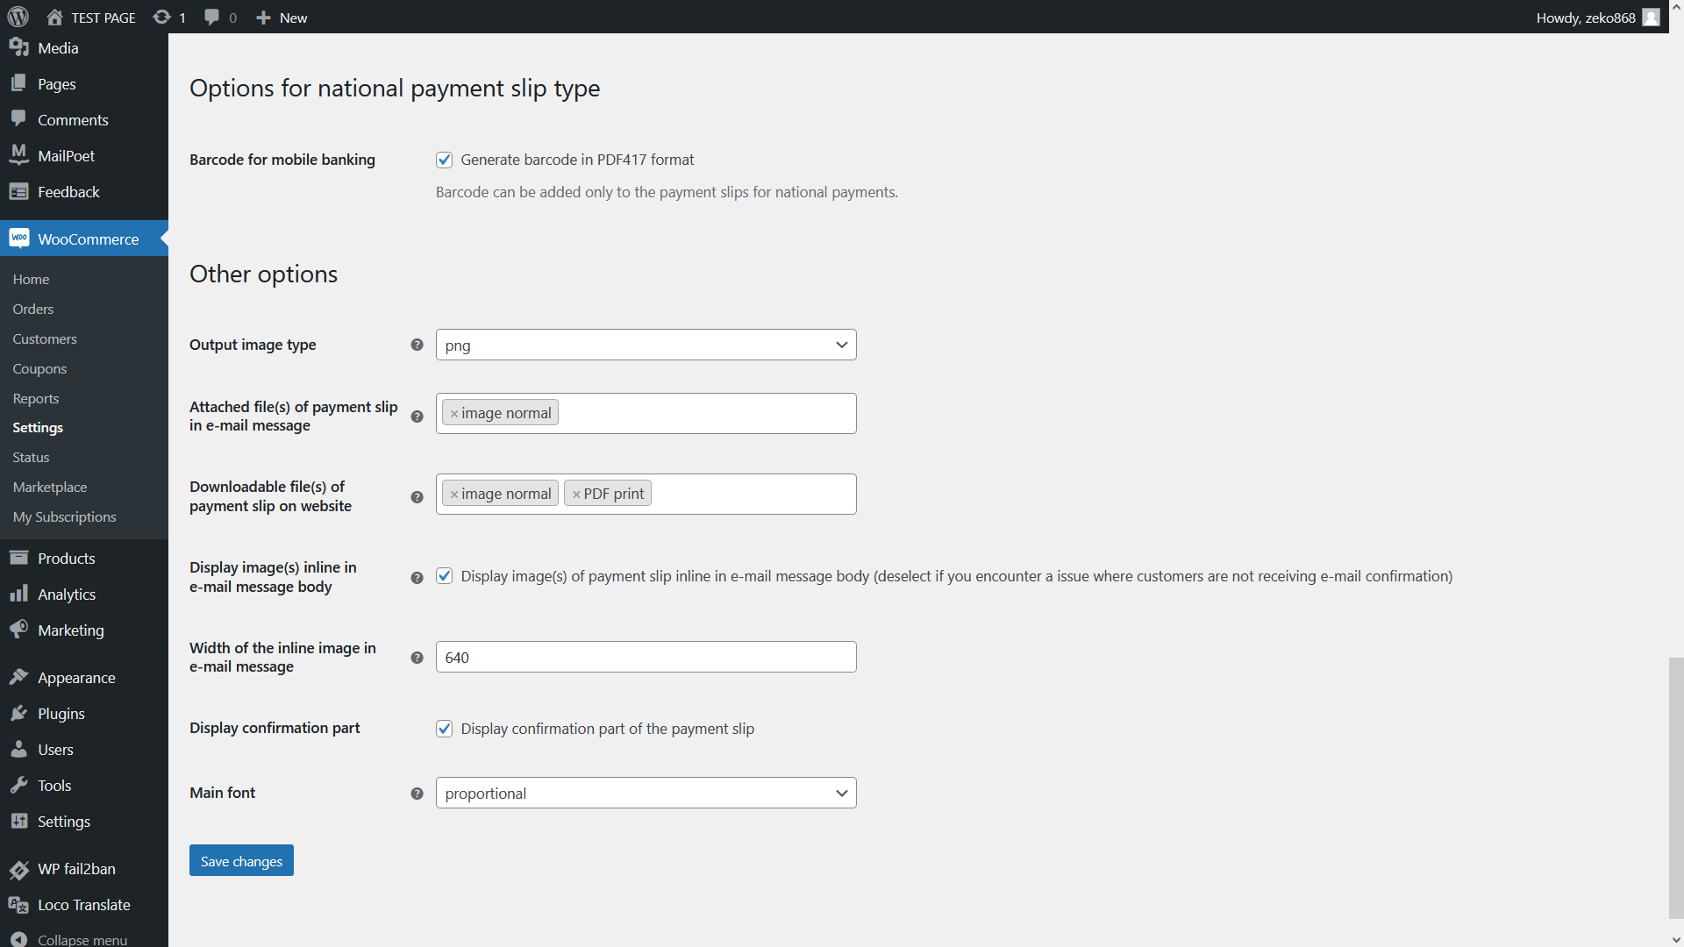Save changes
This screenshot has height=947, width=1684.
(x=241, y=860)
